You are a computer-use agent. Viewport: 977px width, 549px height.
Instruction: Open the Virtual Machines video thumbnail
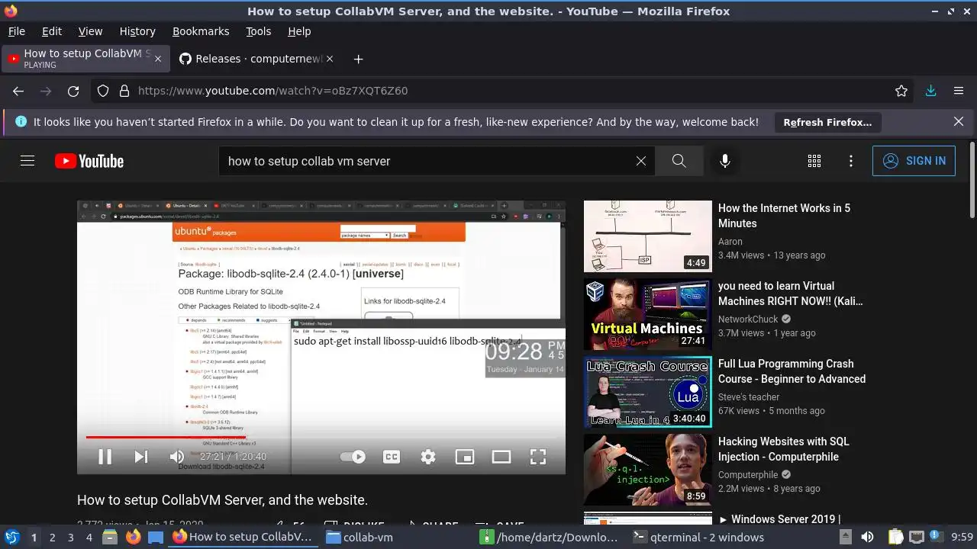click(x=648, y=314)
